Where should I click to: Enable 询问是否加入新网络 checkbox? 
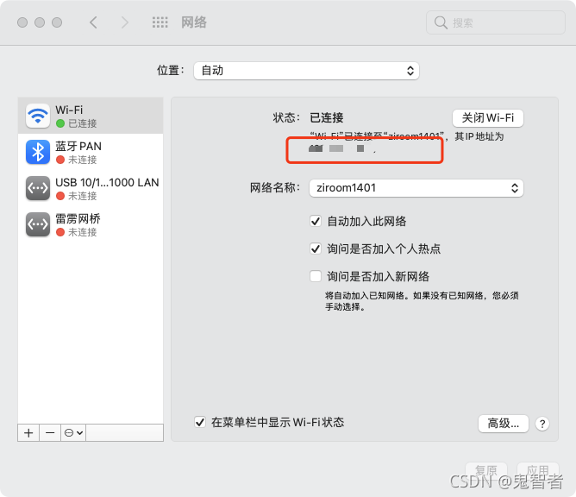[x=316, y=276]
